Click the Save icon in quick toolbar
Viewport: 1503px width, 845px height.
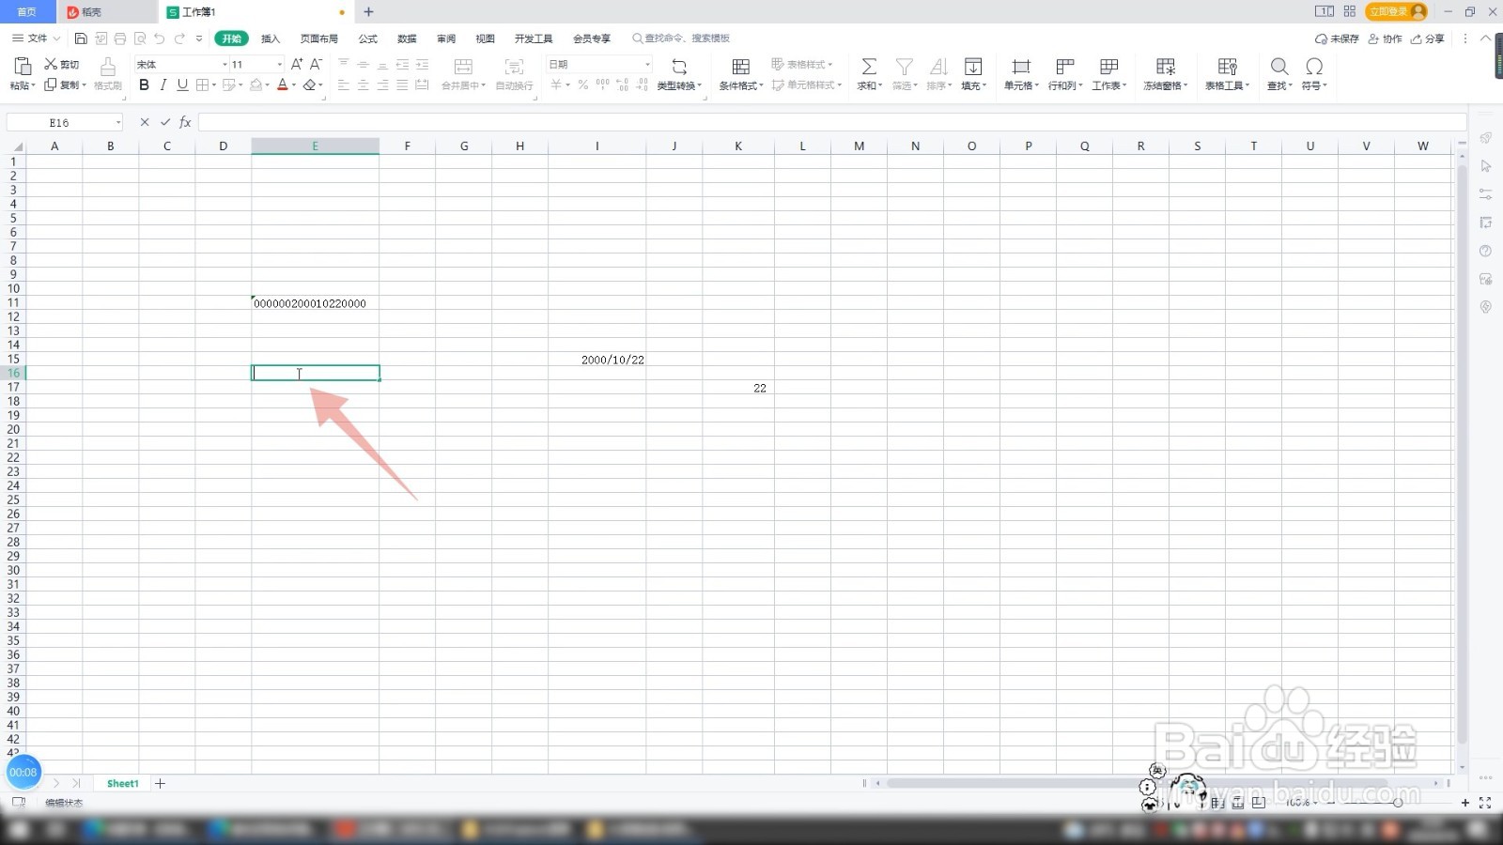(x=81, y=38)
